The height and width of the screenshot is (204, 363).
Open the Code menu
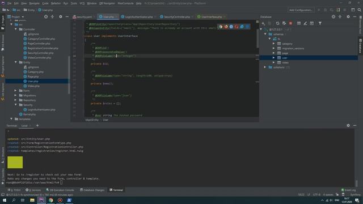[x=45, y=3]
